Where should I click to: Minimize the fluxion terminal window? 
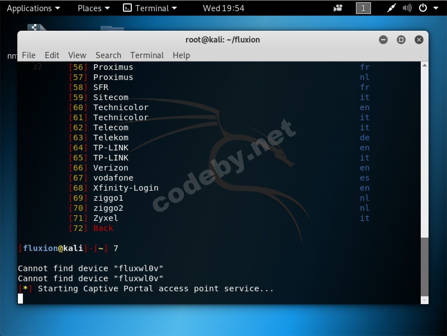(383, 40)
